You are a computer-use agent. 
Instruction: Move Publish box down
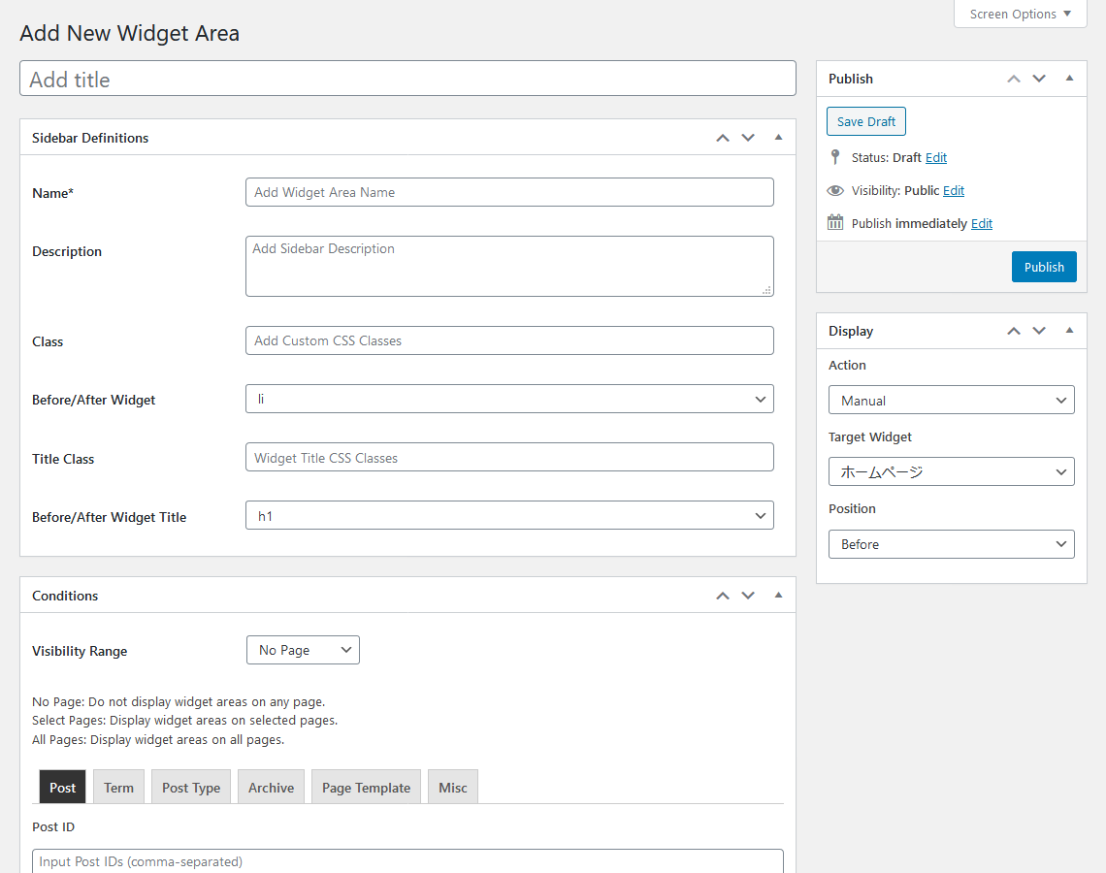1039,79
